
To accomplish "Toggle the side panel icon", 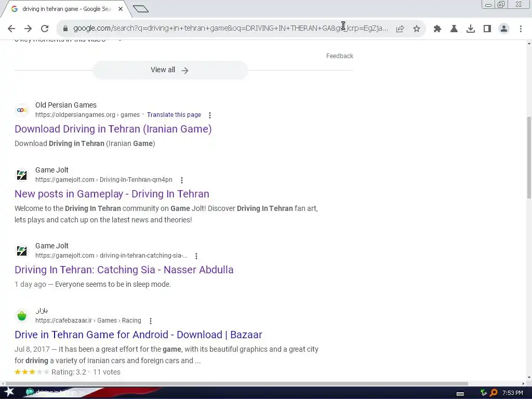I will [x=487, y=29].
